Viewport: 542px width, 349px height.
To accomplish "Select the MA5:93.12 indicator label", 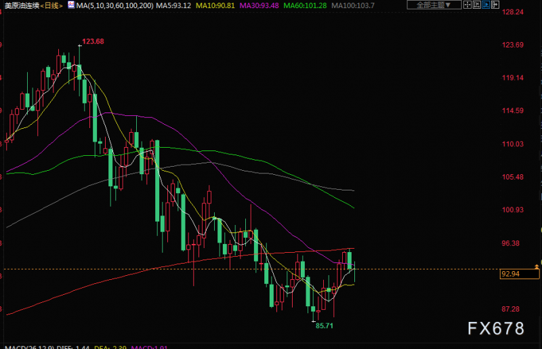I will point(173,5).
